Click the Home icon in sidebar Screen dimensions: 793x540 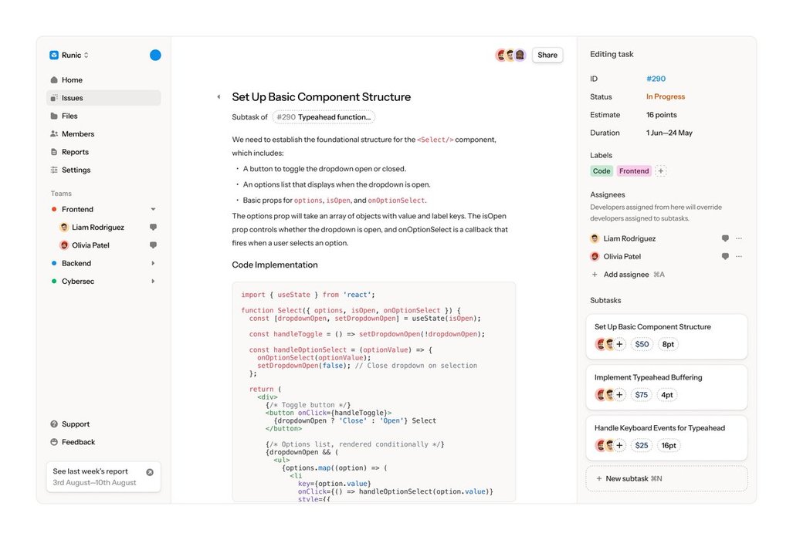coord(54,80)
